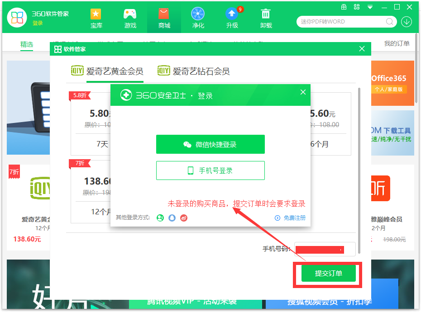Screen dimensions: 421x312
Task: Log in with Weibo icon
Action: [184, 218]
